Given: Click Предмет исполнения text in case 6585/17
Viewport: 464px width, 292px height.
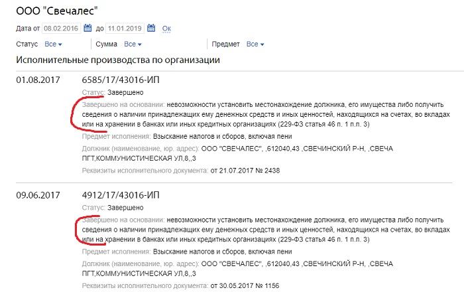Looking at the screenshot, I should click(187, 136).
